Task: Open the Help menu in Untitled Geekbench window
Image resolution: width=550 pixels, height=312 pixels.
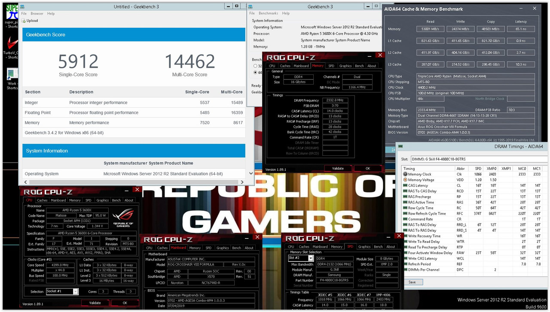Action: tap(51, 14)
